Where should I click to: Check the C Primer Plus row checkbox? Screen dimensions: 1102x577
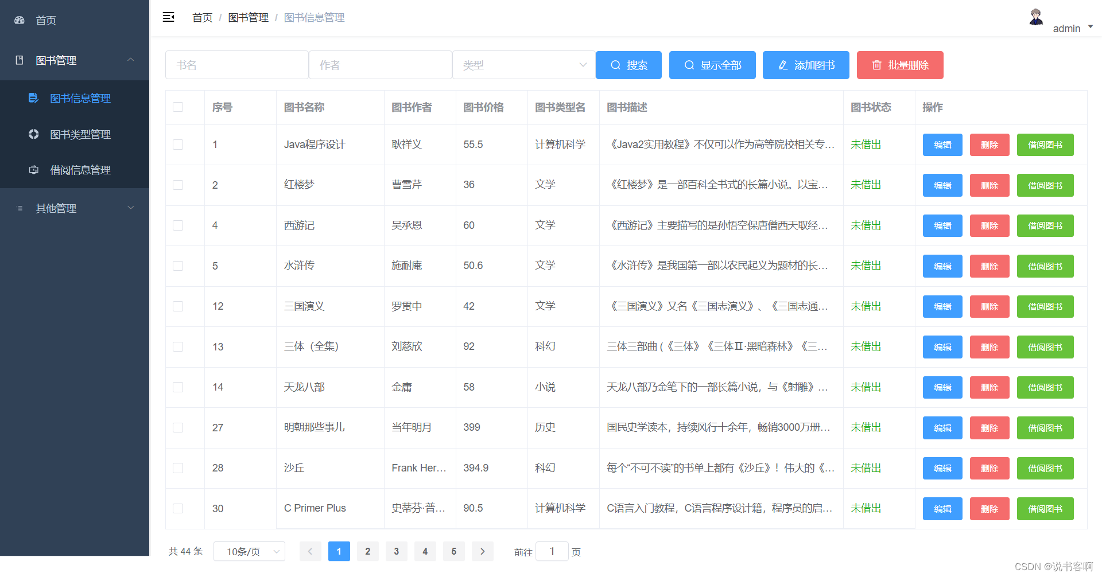click(178, 508)
